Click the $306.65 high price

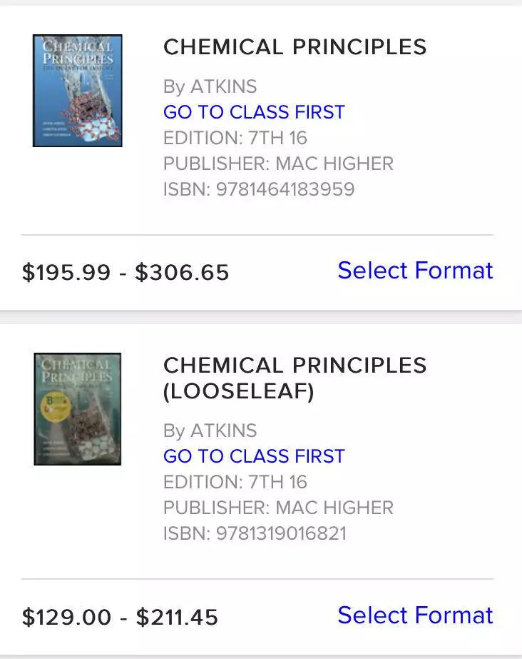[182, 272]
